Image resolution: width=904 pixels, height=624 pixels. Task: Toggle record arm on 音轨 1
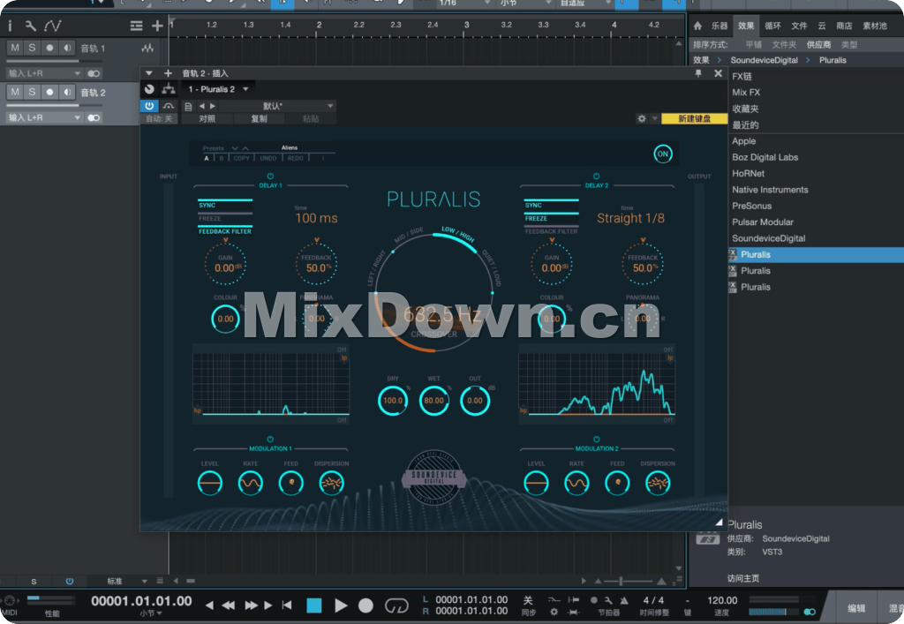coord(50,48)
